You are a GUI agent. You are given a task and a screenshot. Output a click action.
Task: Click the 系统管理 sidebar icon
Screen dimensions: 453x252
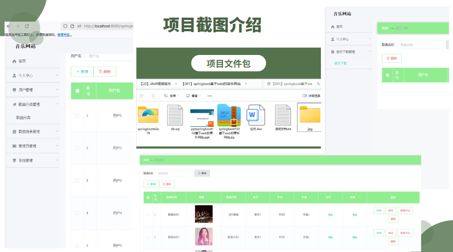14,161
